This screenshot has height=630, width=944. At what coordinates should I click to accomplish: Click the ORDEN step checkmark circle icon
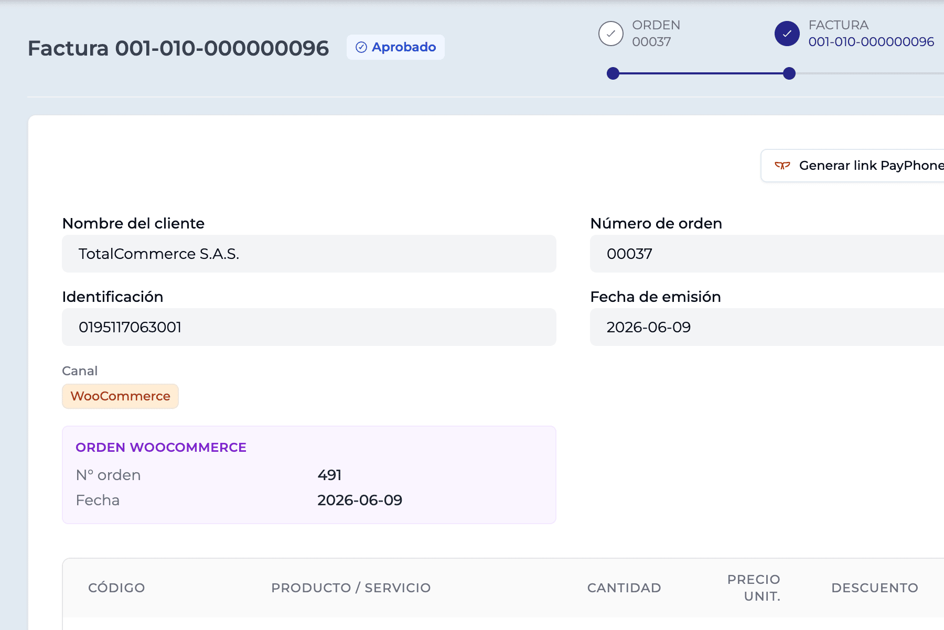pos(611,34)
